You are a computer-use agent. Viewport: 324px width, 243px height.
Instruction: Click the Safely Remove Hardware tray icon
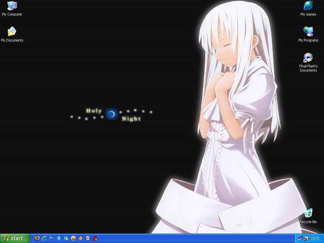[x=306, y=238]
